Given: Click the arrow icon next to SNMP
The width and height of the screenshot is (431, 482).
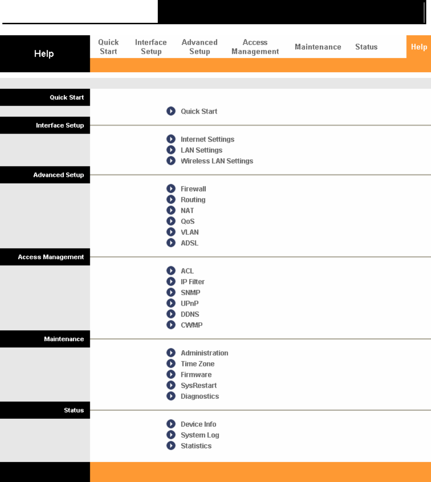Looking at the screenshot, I should (171, 292).
